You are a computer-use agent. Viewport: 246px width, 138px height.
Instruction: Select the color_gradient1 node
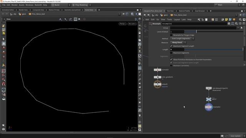coord(158,77)
